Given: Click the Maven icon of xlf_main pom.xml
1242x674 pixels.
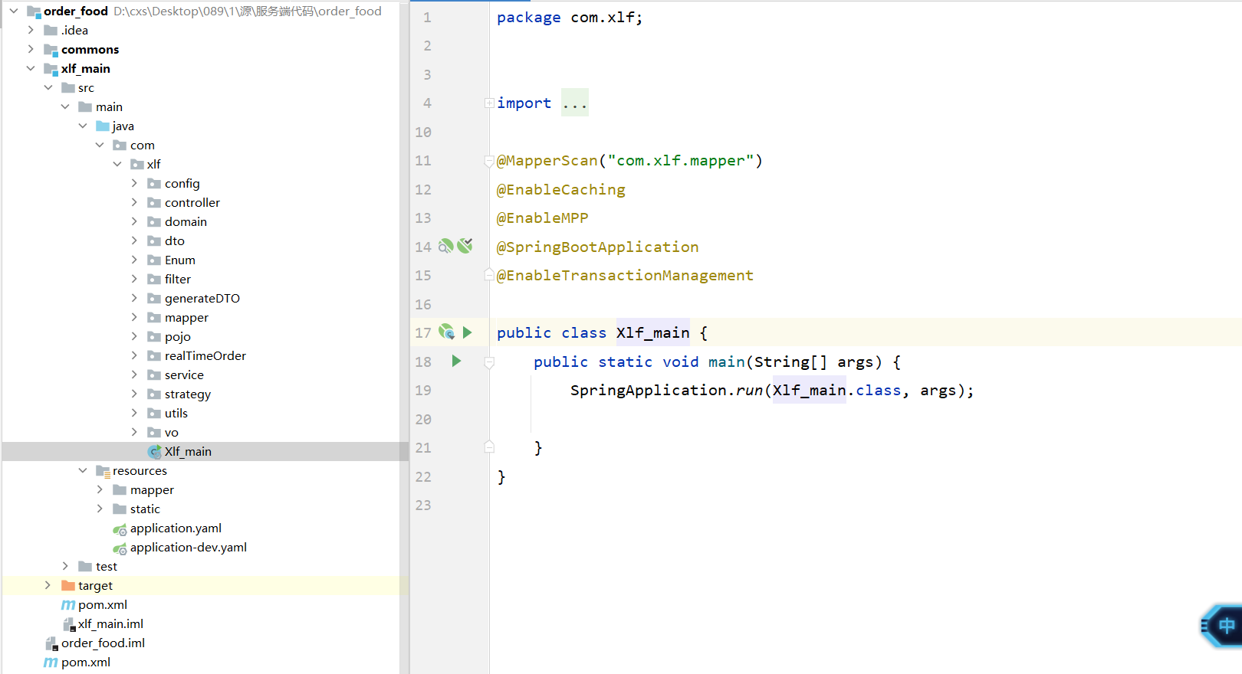Looking at the screenshot, I should pyautogui.click(x=68, y=605).
